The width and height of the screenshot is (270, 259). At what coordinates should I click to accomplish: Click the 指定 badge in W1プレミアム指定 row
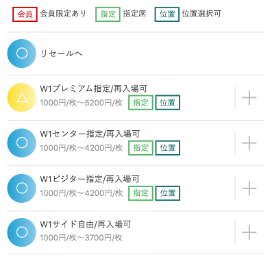pyautogui.click(x=140, y=103)
